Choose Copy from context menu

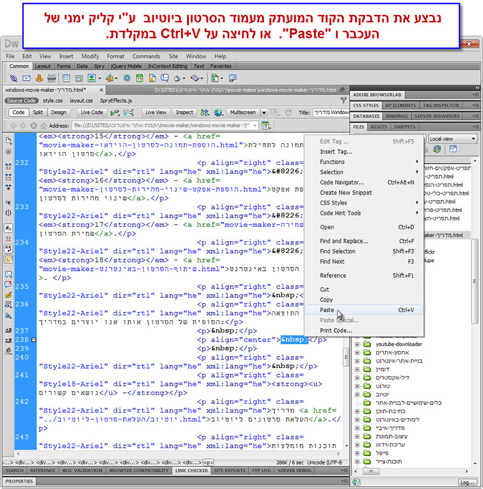tap(364, 299)
